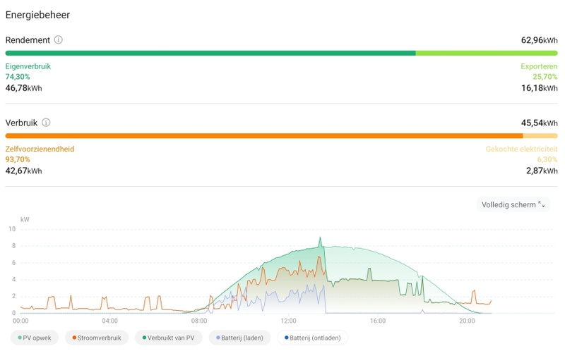Open the info tooltip beside Verbruik
Screen dimensions: 565x363
click(x=46, y=123)
